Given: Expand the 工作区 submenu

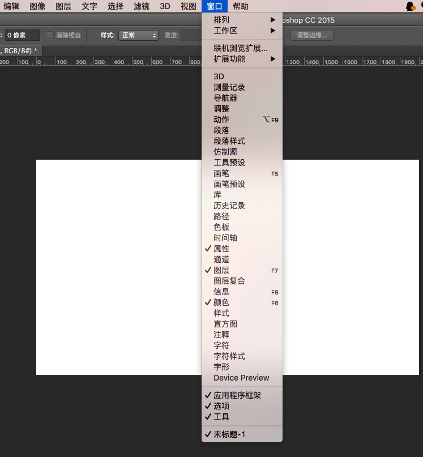Looking at the screenshot, I should (242, 31).
